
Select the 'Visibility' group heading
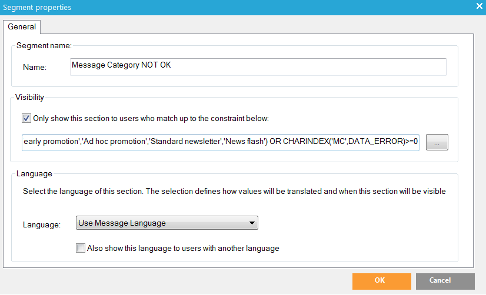click(x=30, y=97)
